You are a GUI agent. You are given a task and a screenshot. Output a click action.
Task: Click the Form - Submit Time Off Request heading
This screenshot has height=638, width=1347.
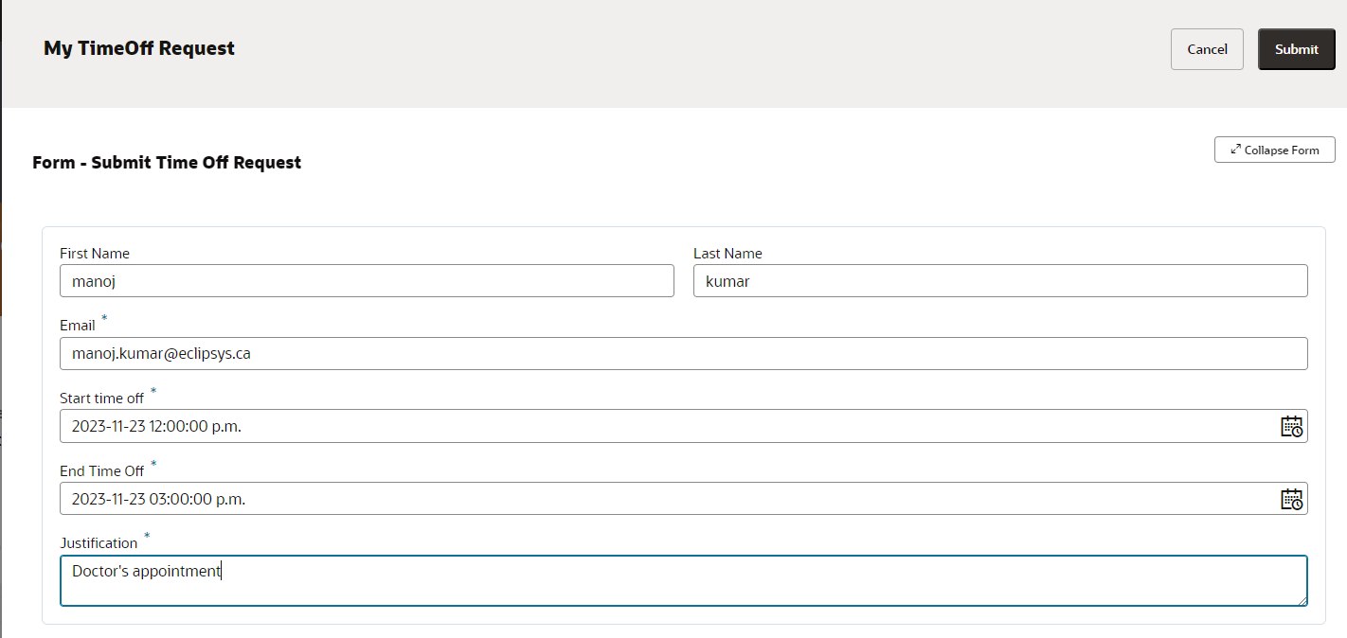167,163
